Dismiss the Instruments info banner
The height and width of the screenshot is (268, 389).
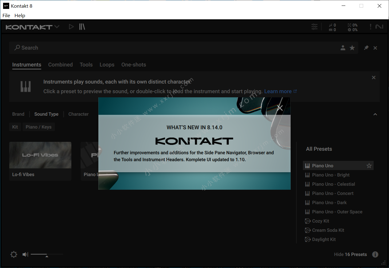374,78
